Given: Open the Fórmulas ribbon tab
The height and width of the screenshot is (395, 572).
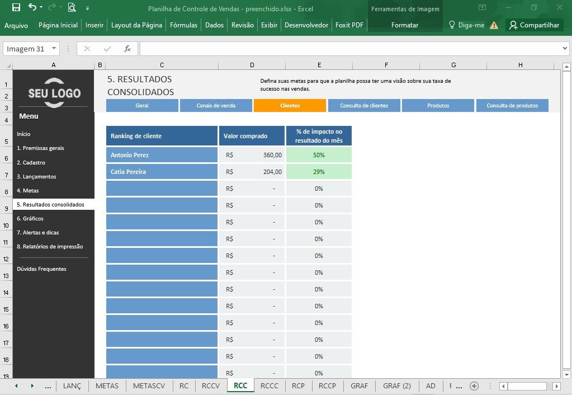Looking at the screenshot, I should click(183, 25).
